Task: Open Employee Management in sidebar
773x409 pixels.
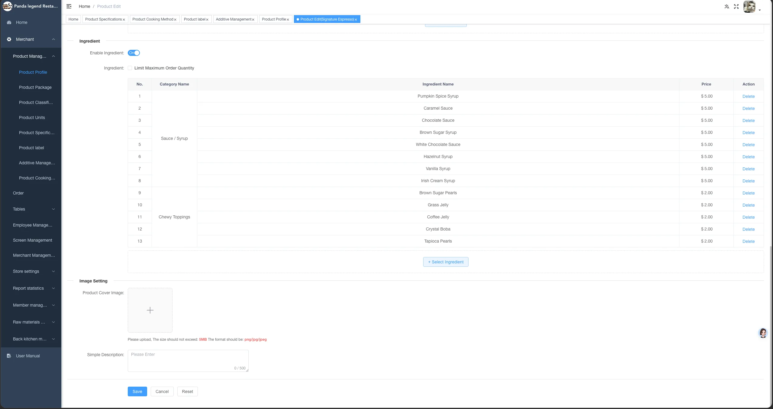Action: coord(33,225)
